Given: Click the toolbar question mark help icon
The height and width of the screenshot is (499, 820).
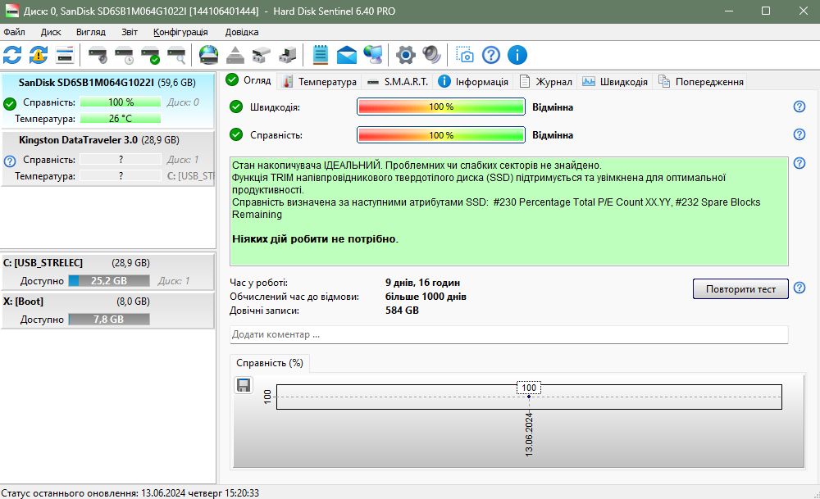Looking at the screenshot, I should tap(491, 55).
